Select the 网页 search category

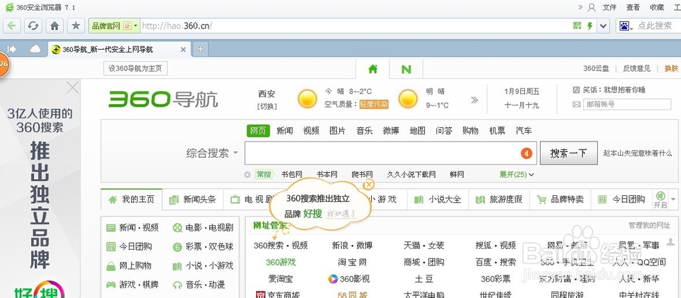click(x=258, y=131)
